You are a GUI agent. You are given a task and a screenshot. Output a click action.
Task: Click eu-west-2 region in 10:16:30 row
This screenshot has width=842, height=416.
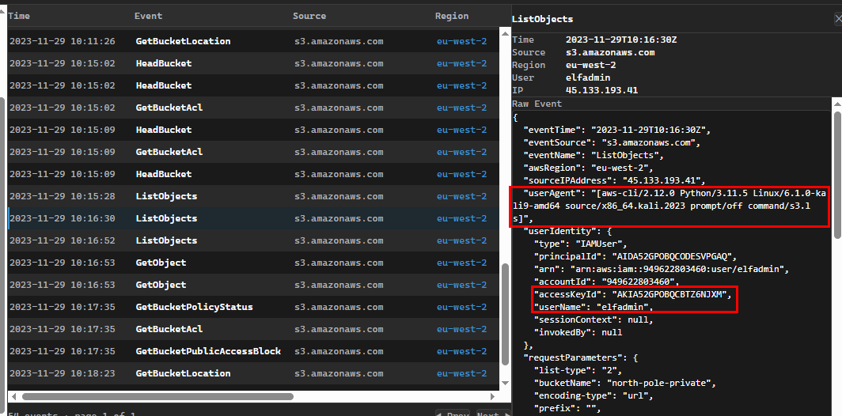[x=461, y=218]
